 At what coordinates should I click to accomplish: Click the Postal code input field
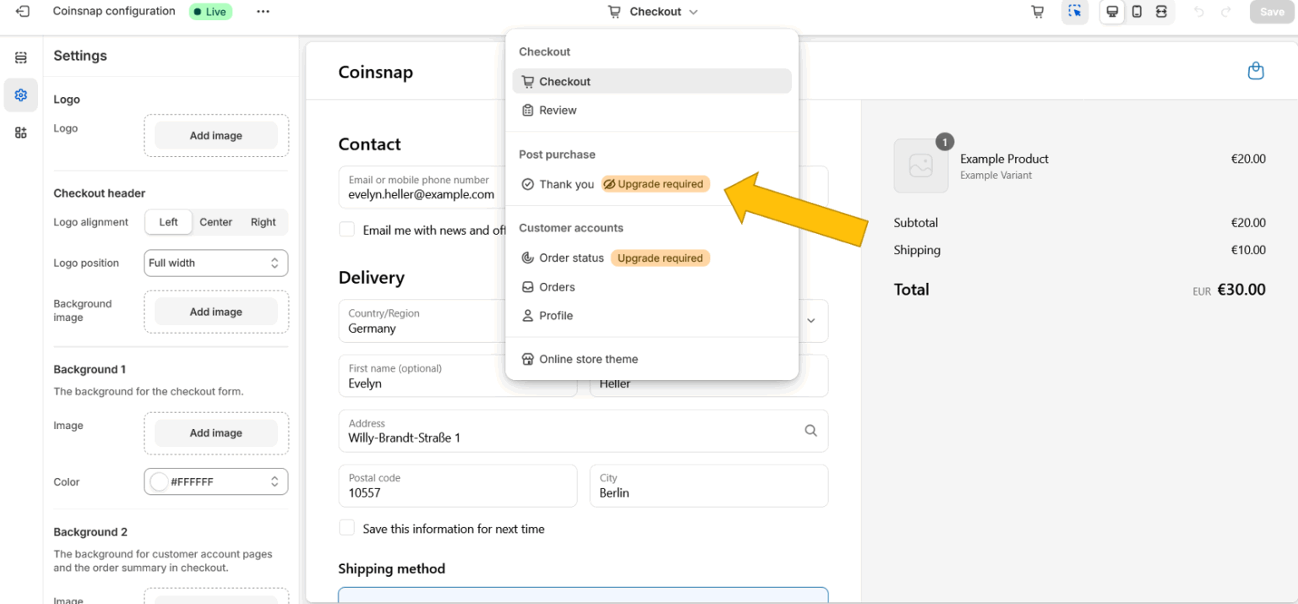click(x=457, y=486)
